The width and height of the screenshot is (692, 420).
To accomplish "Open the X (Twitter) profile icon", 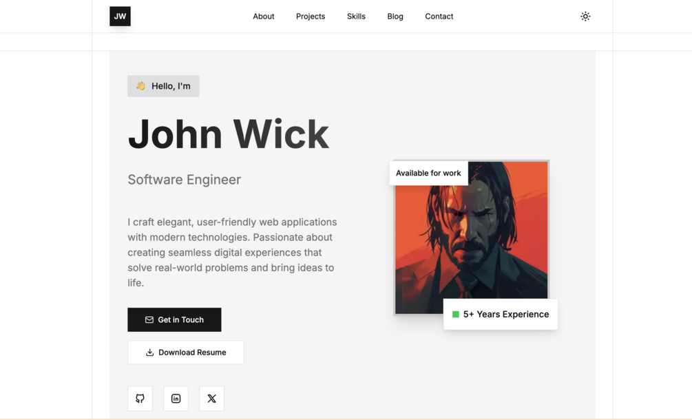I will (x=212, y=399).
